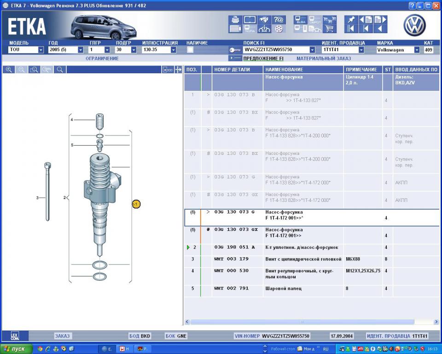Open the Поиск FI VIN dropdown
The width and height of the screenshot is (442, 354).
pyautogui.click(x=312, y=50)
